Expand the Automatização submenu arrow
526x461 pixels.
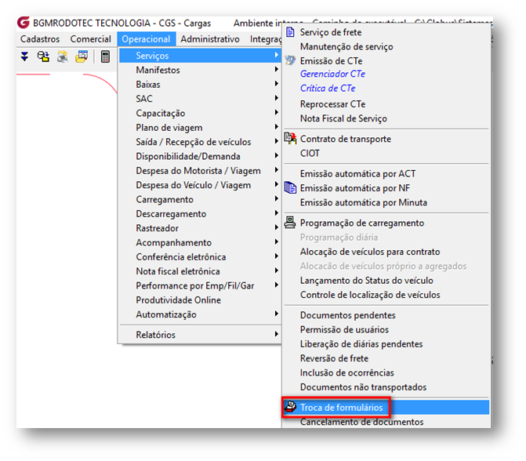click(x=277, y=314)
